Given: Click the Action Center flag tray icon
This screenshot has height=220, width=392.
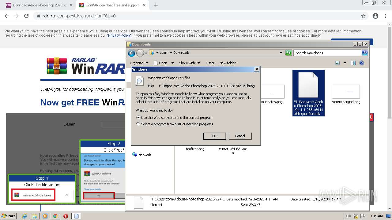Looking at the screenshot, I should pyautogui.click(x=363, y=216).
